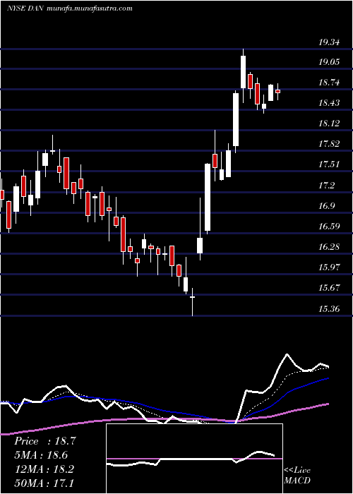Click the 17.2 price axis label
This screenshot has width=353, height=494.
point(326,185)
